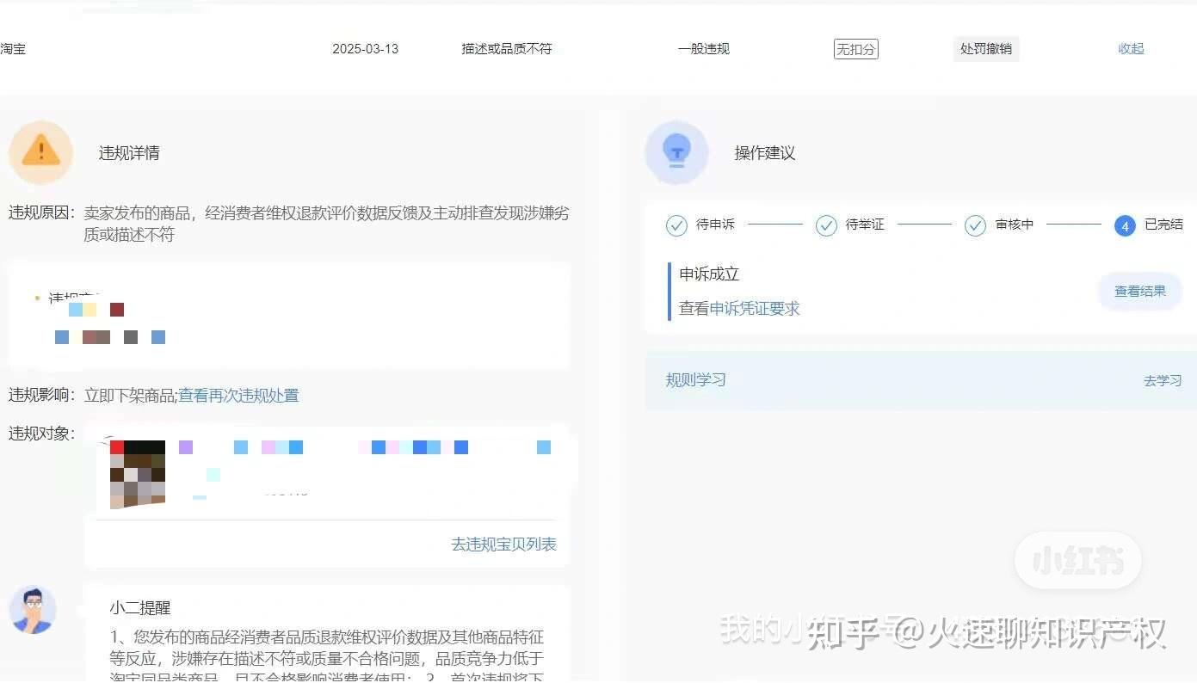Click the 立即下架商品 text
Viewport: 1197px width, 683px height.
[129, 396]
